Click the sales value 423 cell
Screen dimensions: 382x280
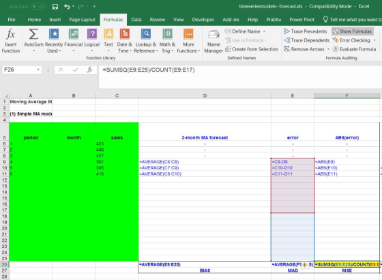point(117,143)
